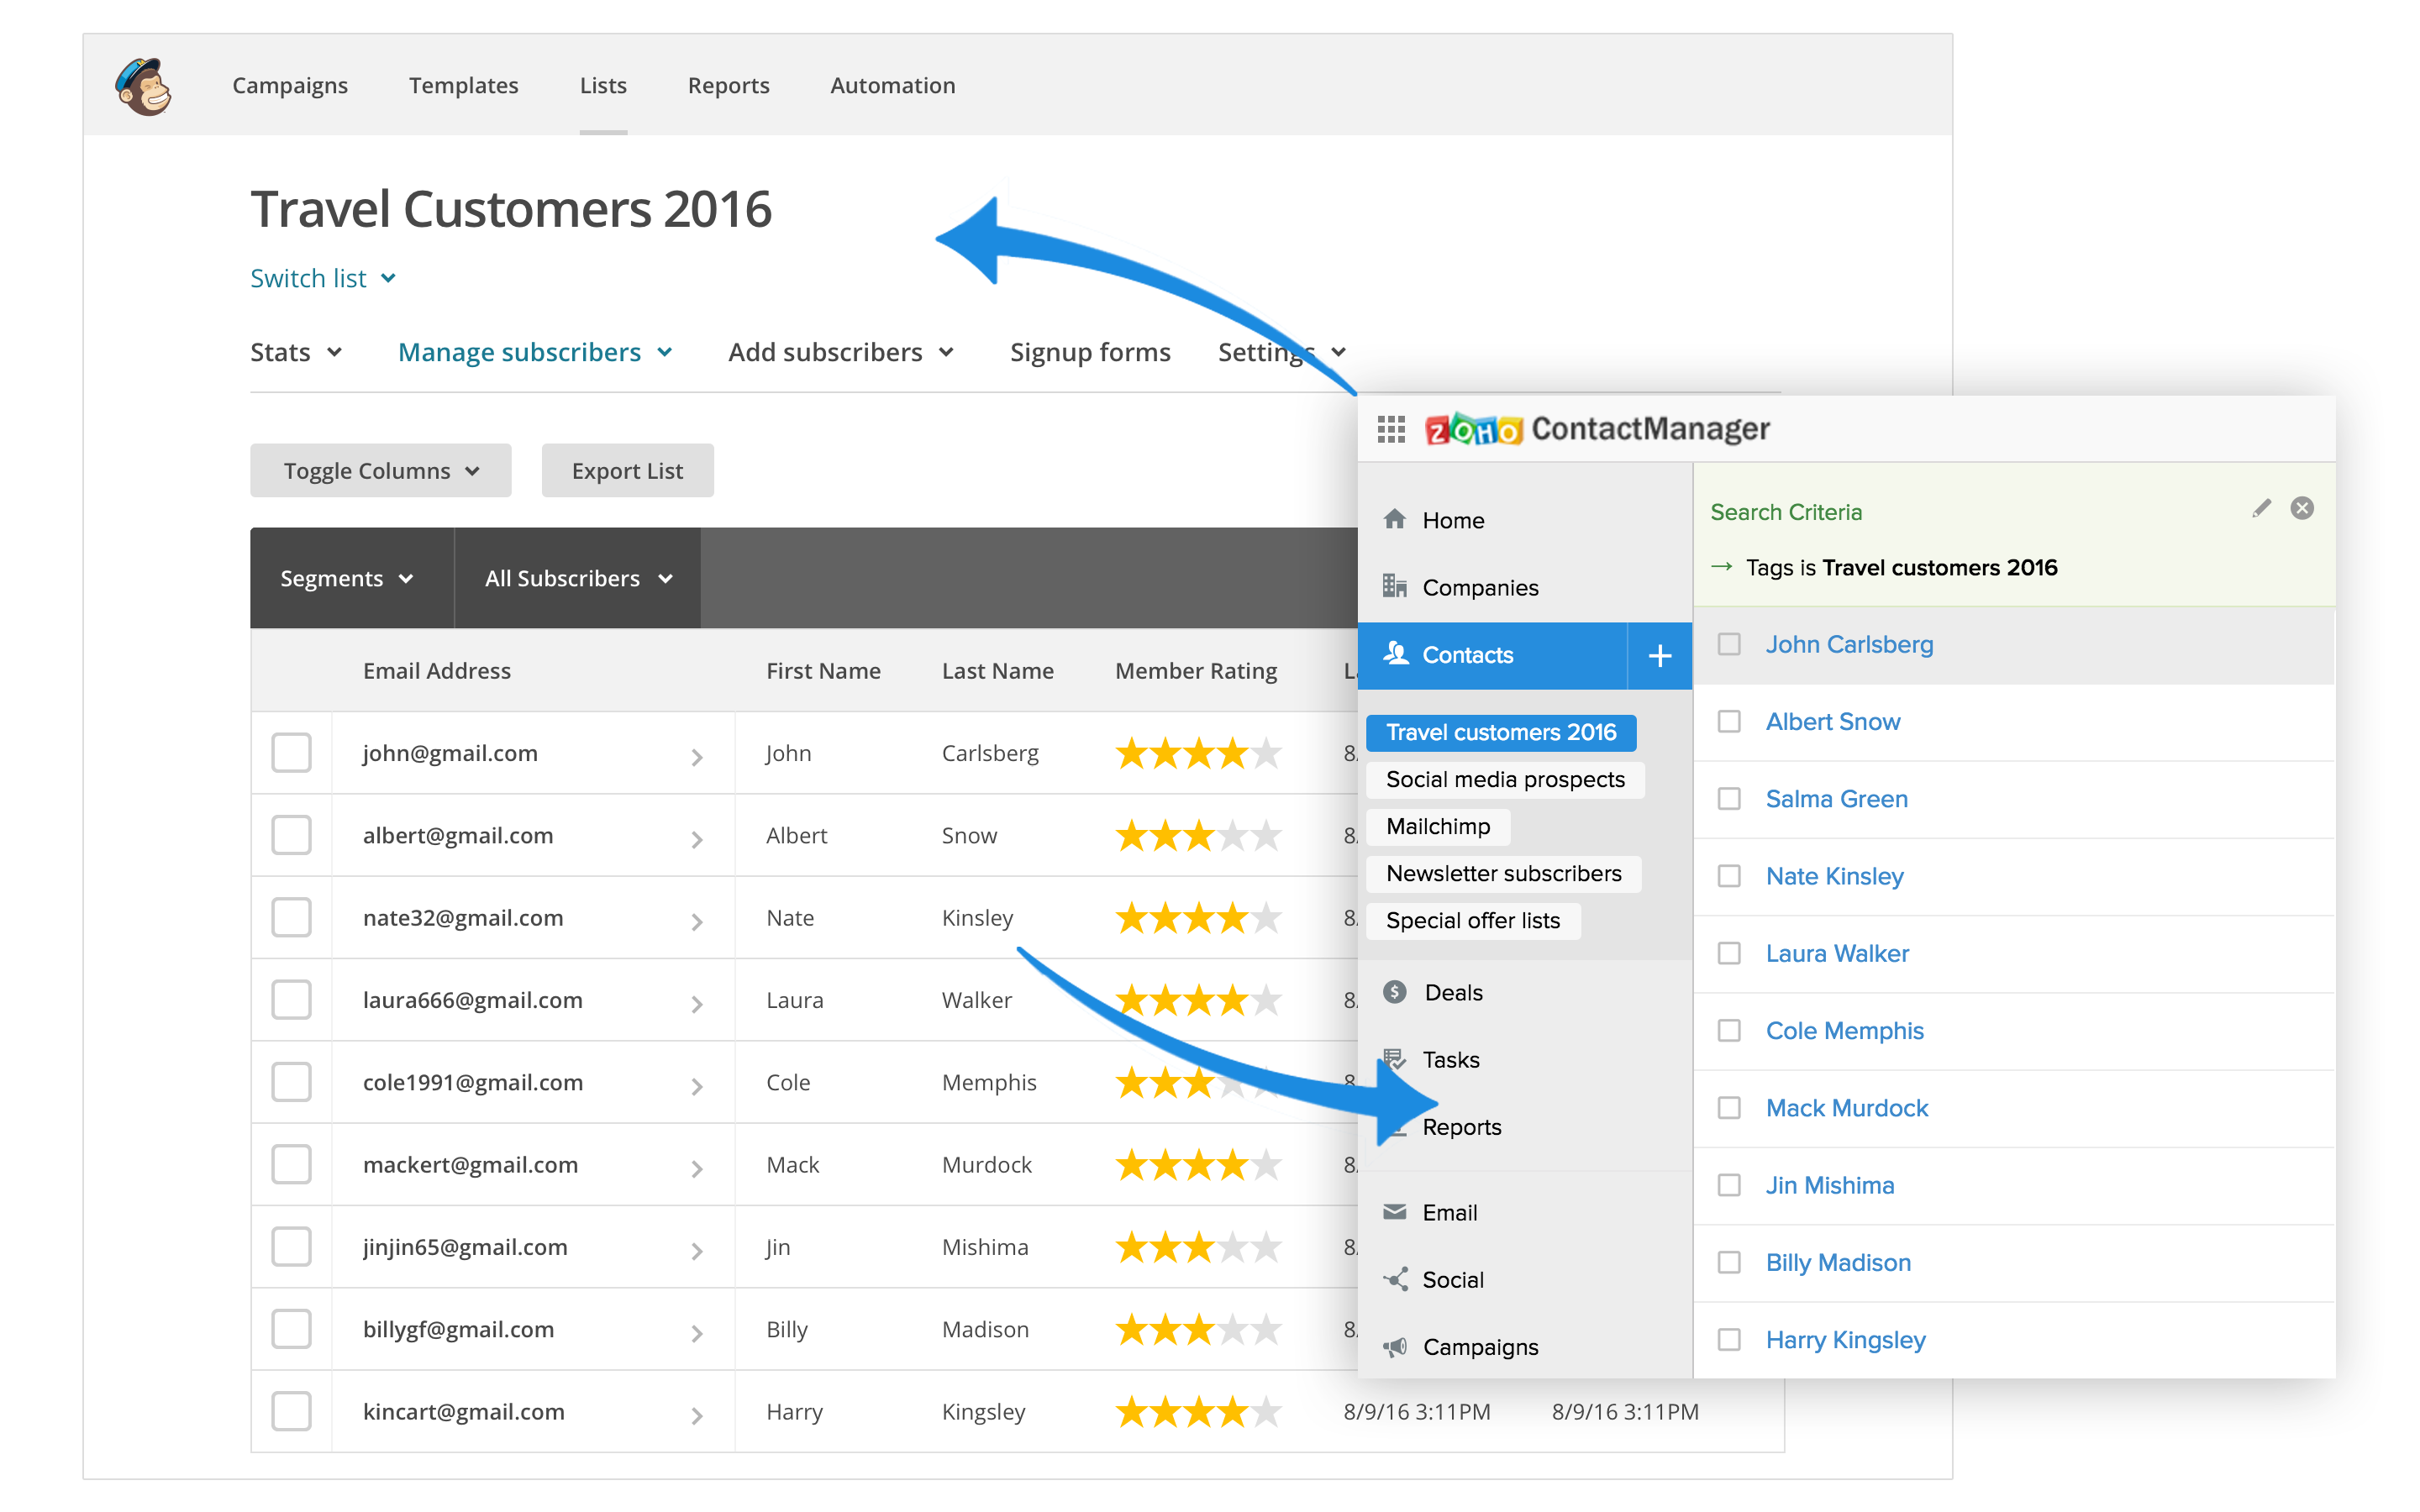Select the Mailchimp tag
This screenshot has width=2420, height=1512.
click(x=1438, y=826)
